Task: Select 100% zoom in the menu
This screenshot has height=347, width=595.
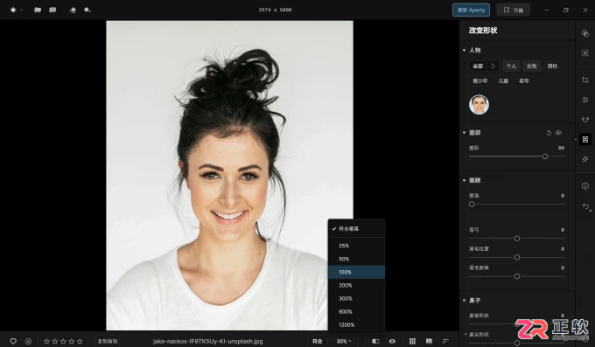Action: tap(356, 272)
